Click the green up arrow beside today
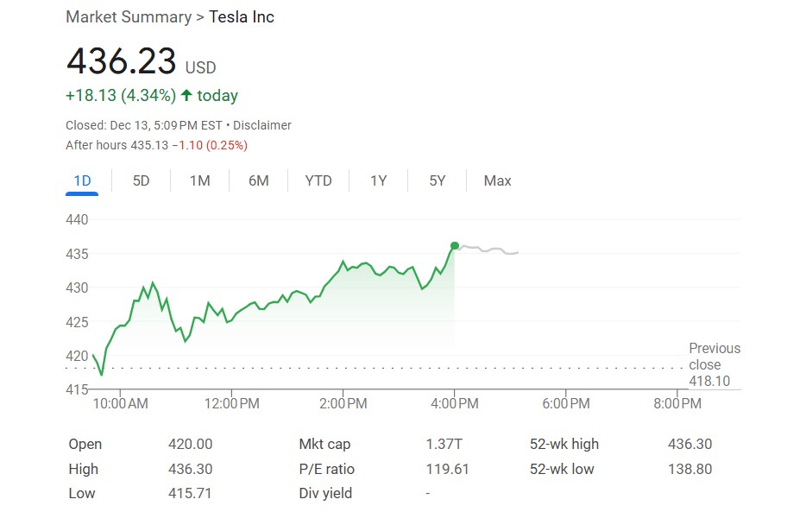 tap(186, 95)
